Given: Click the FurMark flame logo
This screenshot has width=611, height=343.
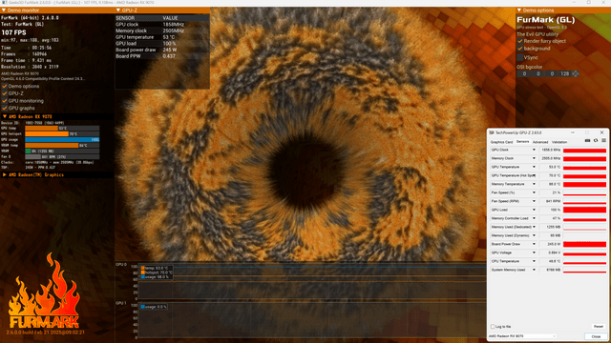Looking at the screenshot, I should 44,293.
